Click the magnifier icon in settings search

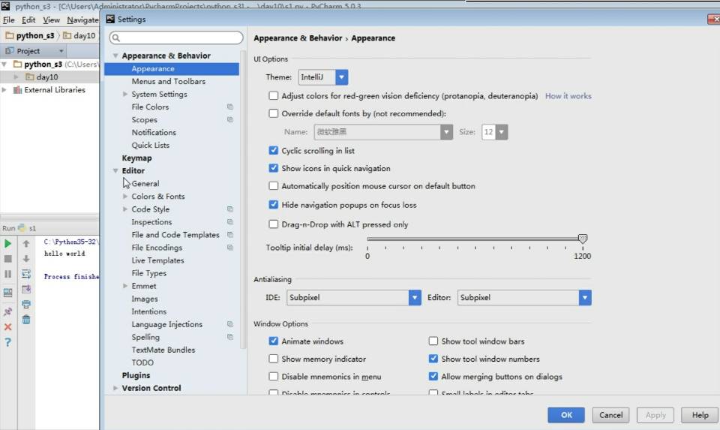116,38
